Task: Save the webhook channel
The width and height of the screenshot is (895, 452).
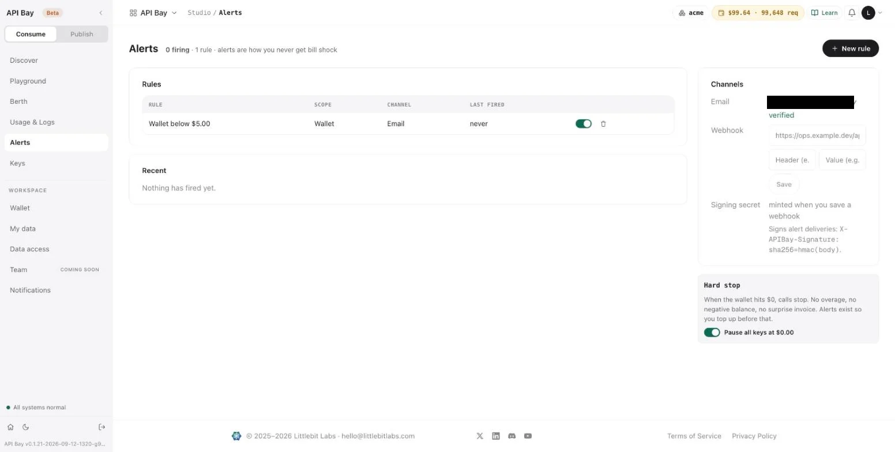Action: pyautogui.click(x=784, y=184)
